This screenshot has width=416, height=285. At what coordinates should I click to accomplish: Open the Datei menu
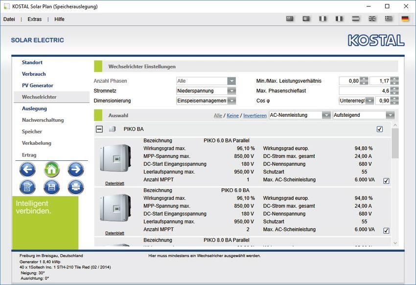(9, 20)
